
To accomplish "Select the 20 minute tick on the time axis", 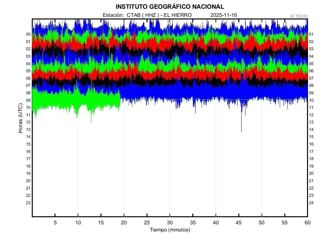I will coord(124,223).
